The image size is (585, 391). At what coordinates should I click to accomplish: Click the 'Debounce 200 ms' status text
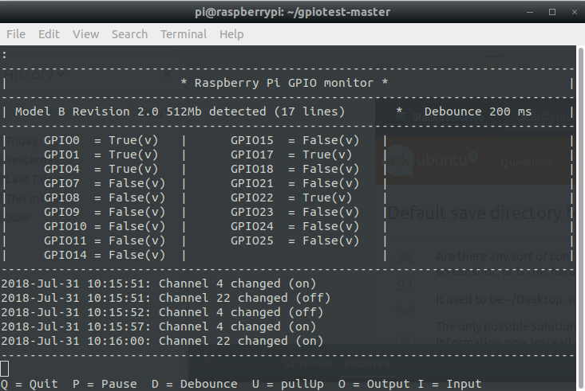(x=477, y=111)
